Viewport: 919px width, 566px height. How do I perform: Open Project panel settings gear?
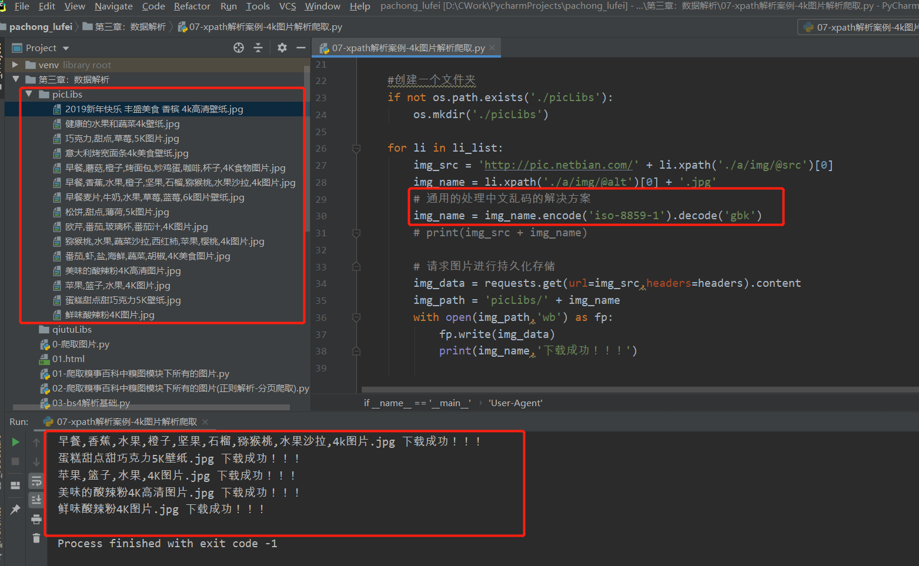(x=282, y=48)
